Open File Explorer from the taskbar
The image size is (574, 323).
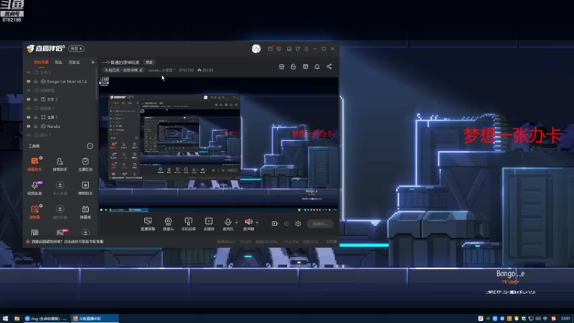pos(17,319)
